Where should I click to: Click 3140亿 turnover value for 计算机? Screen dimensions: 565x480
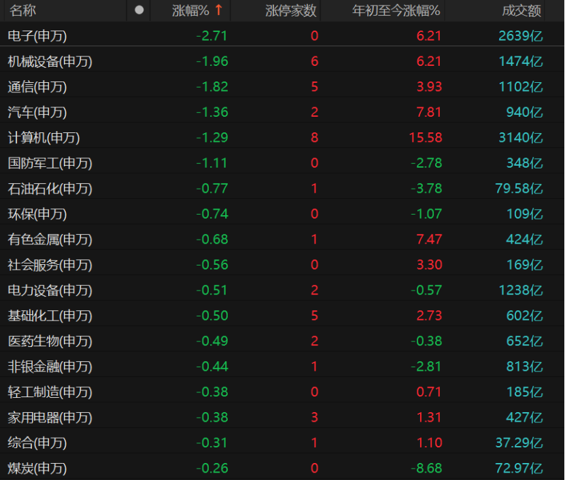[520, 138]
